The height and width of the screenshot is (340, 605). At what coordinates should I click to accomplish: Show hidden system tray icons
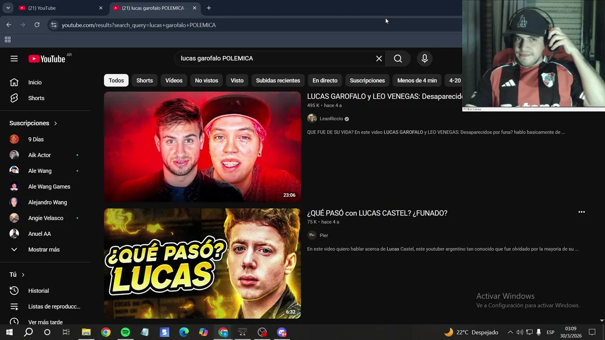[510, 332]
